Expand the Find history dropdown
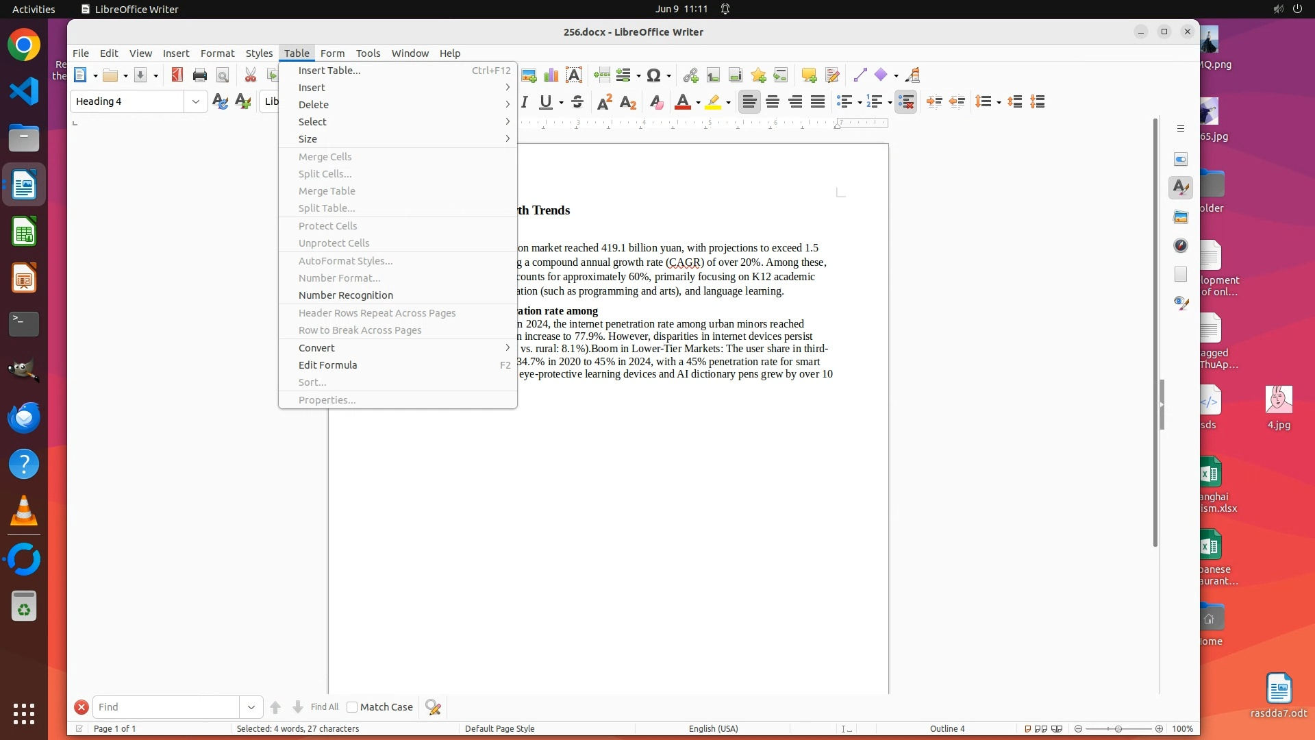1315x740 pixels. (251, 707)
